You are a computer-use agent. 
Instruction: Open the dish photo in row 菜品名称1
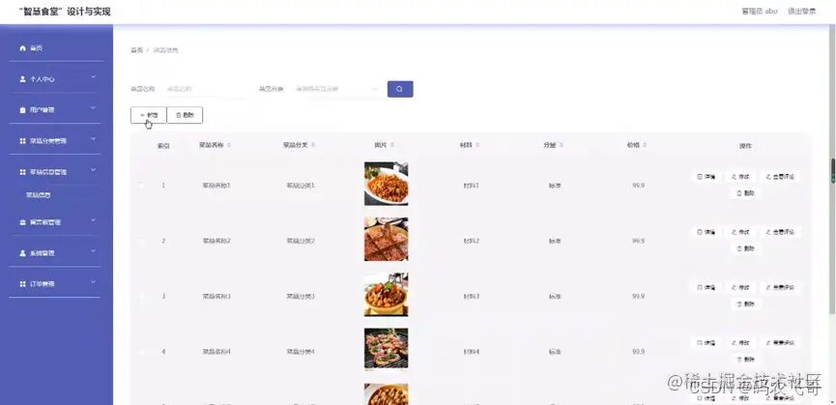[386, 184]
